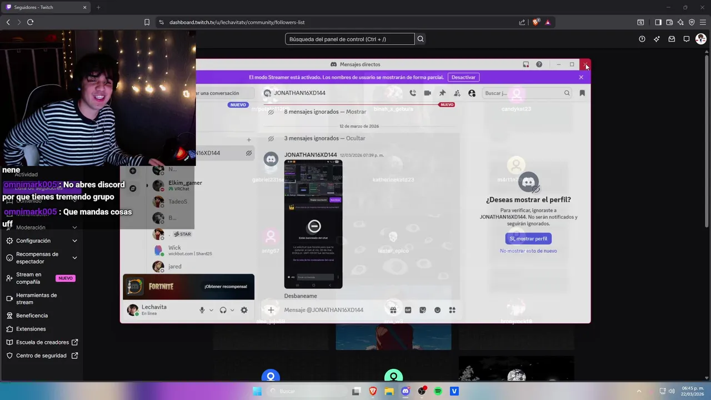Click Desactivar in Streamer mode banner
The height and width of the screenshot is (400, 711).
(x=463, y=77)
